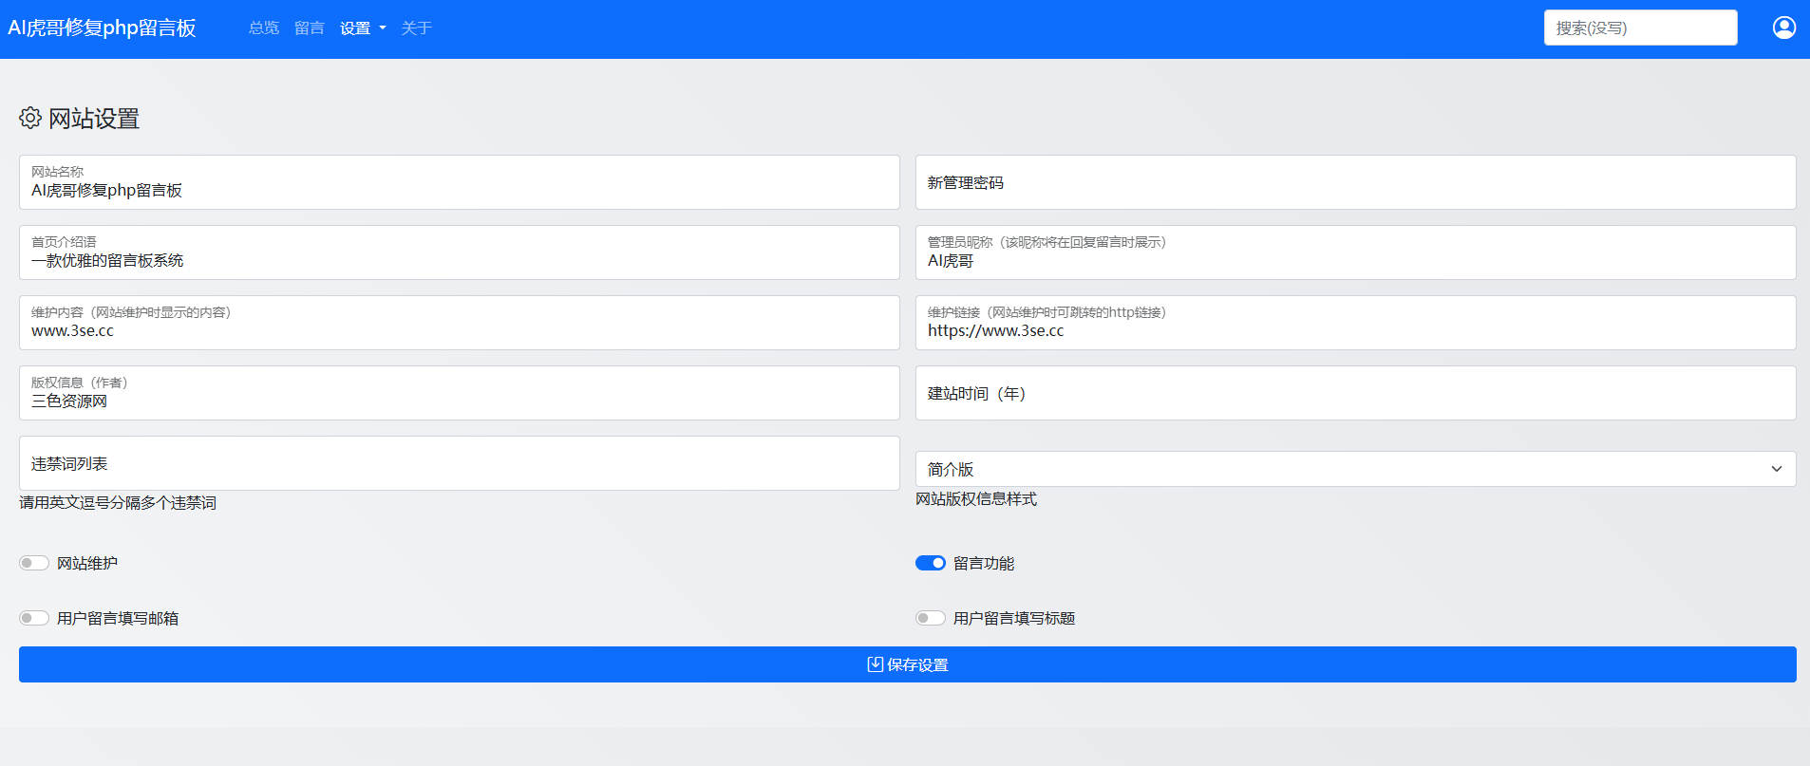Focus the 建站时间（年） input field
This screenshot has width=1810, height=766.
pos(1354,394)
